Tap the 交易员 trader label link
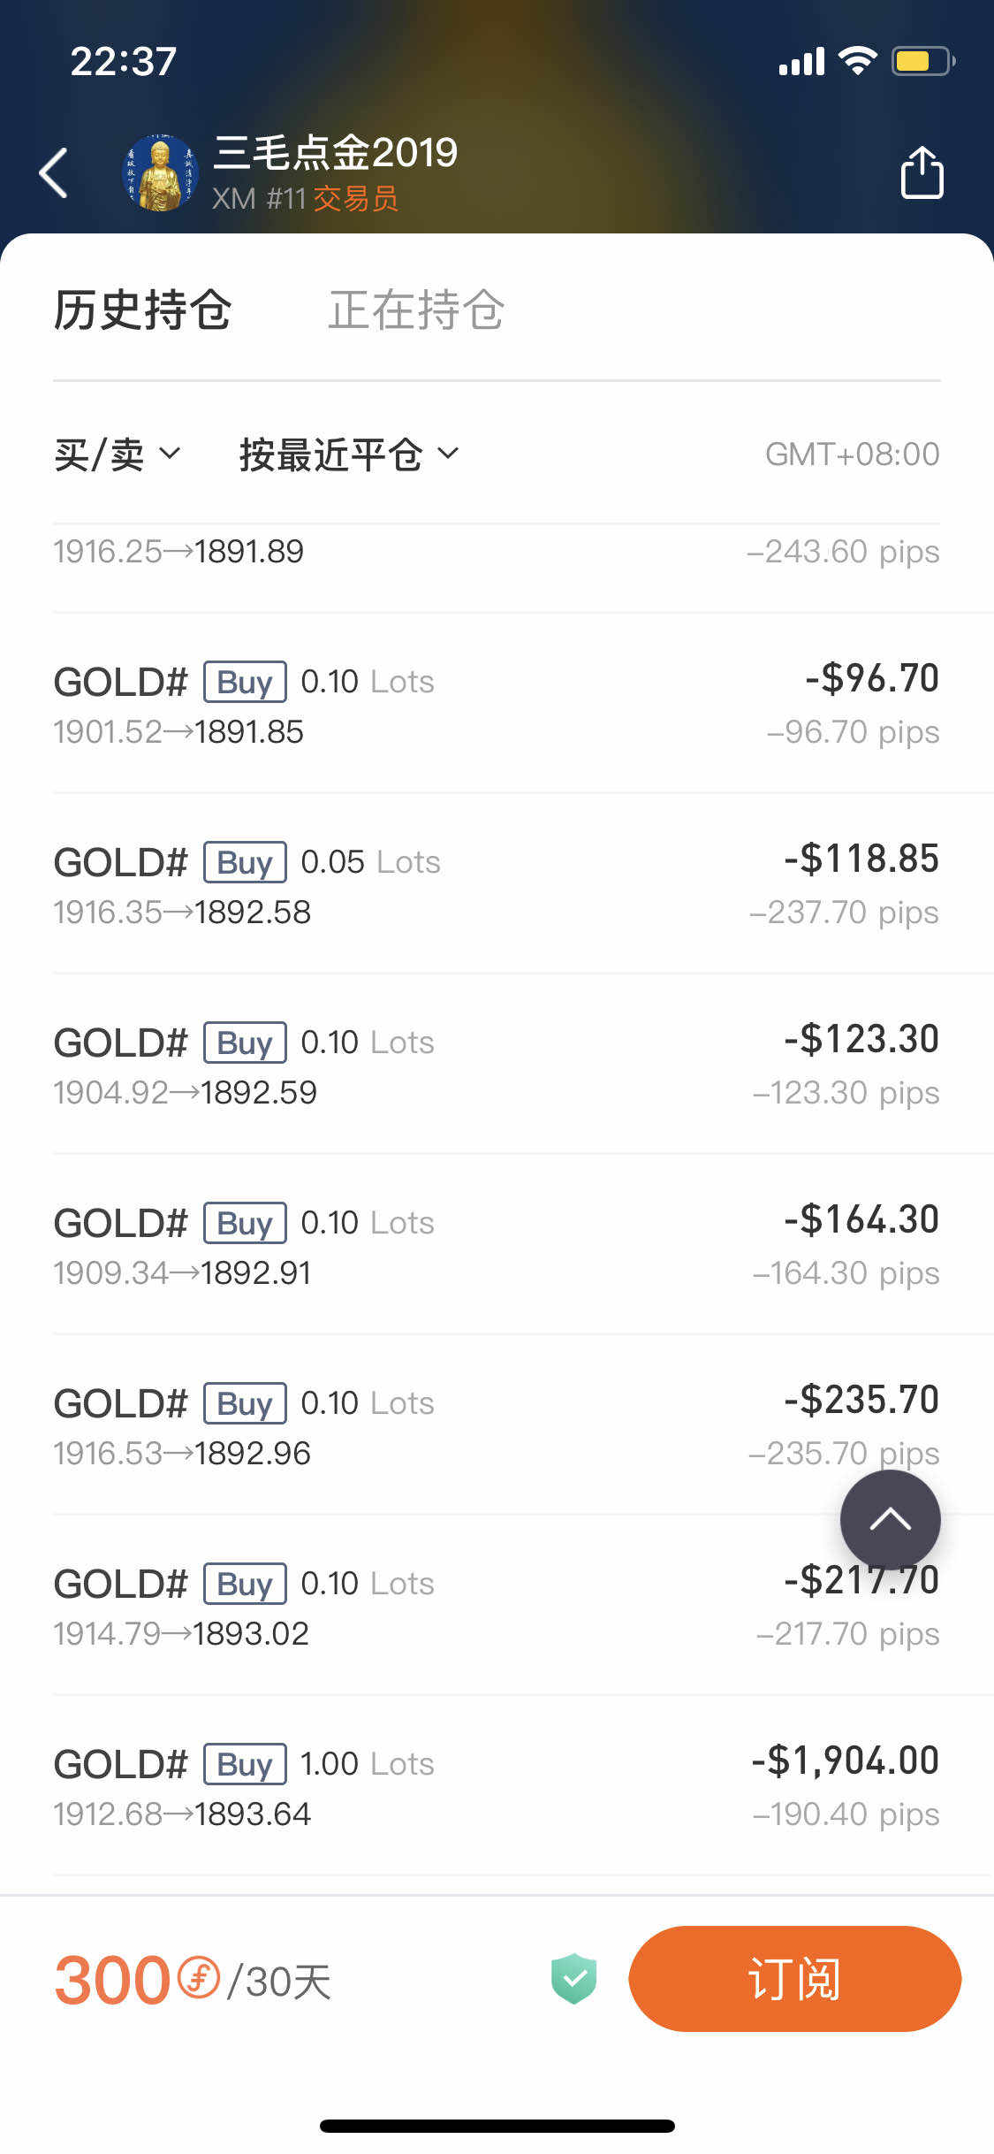 (x=355, y=199)
